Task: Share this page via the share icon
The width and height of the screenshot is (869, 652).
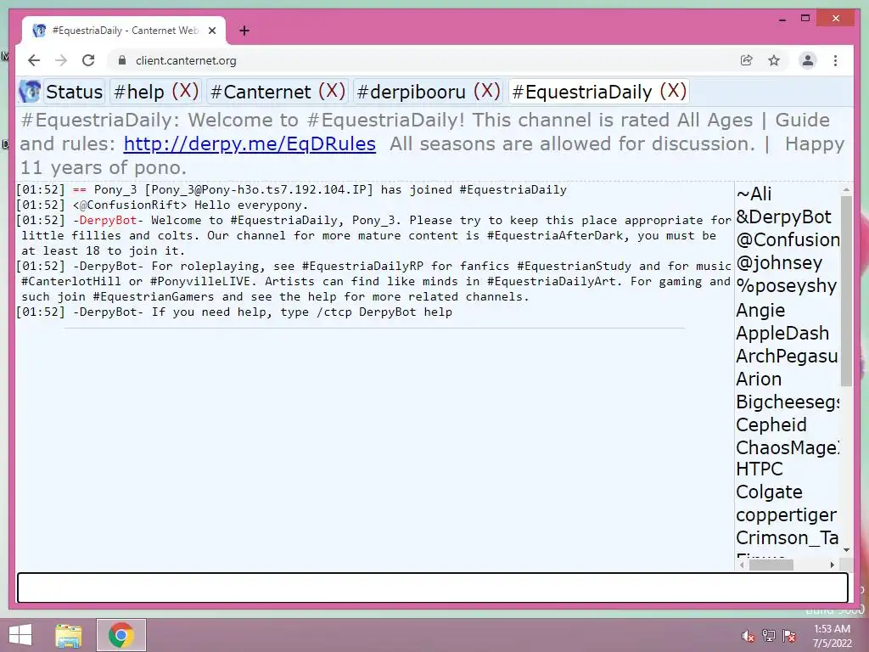Action: point(747,60)
